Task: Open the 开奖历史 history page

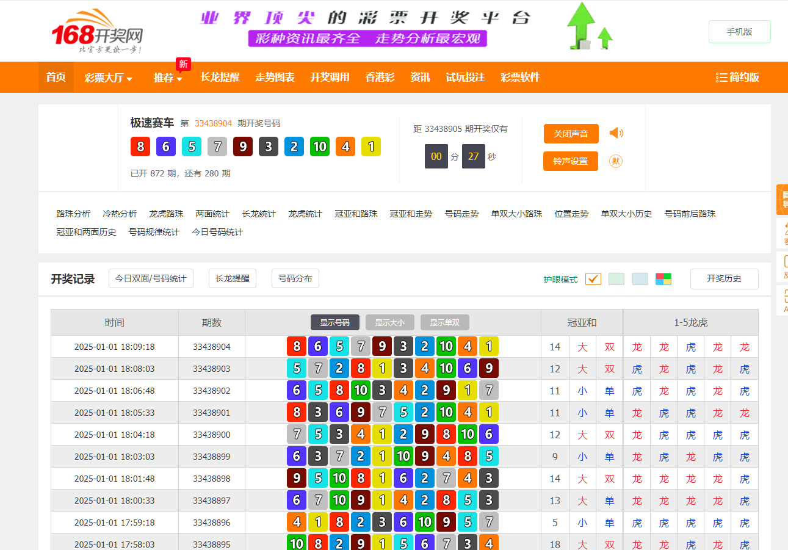Action: pos(724,278)
